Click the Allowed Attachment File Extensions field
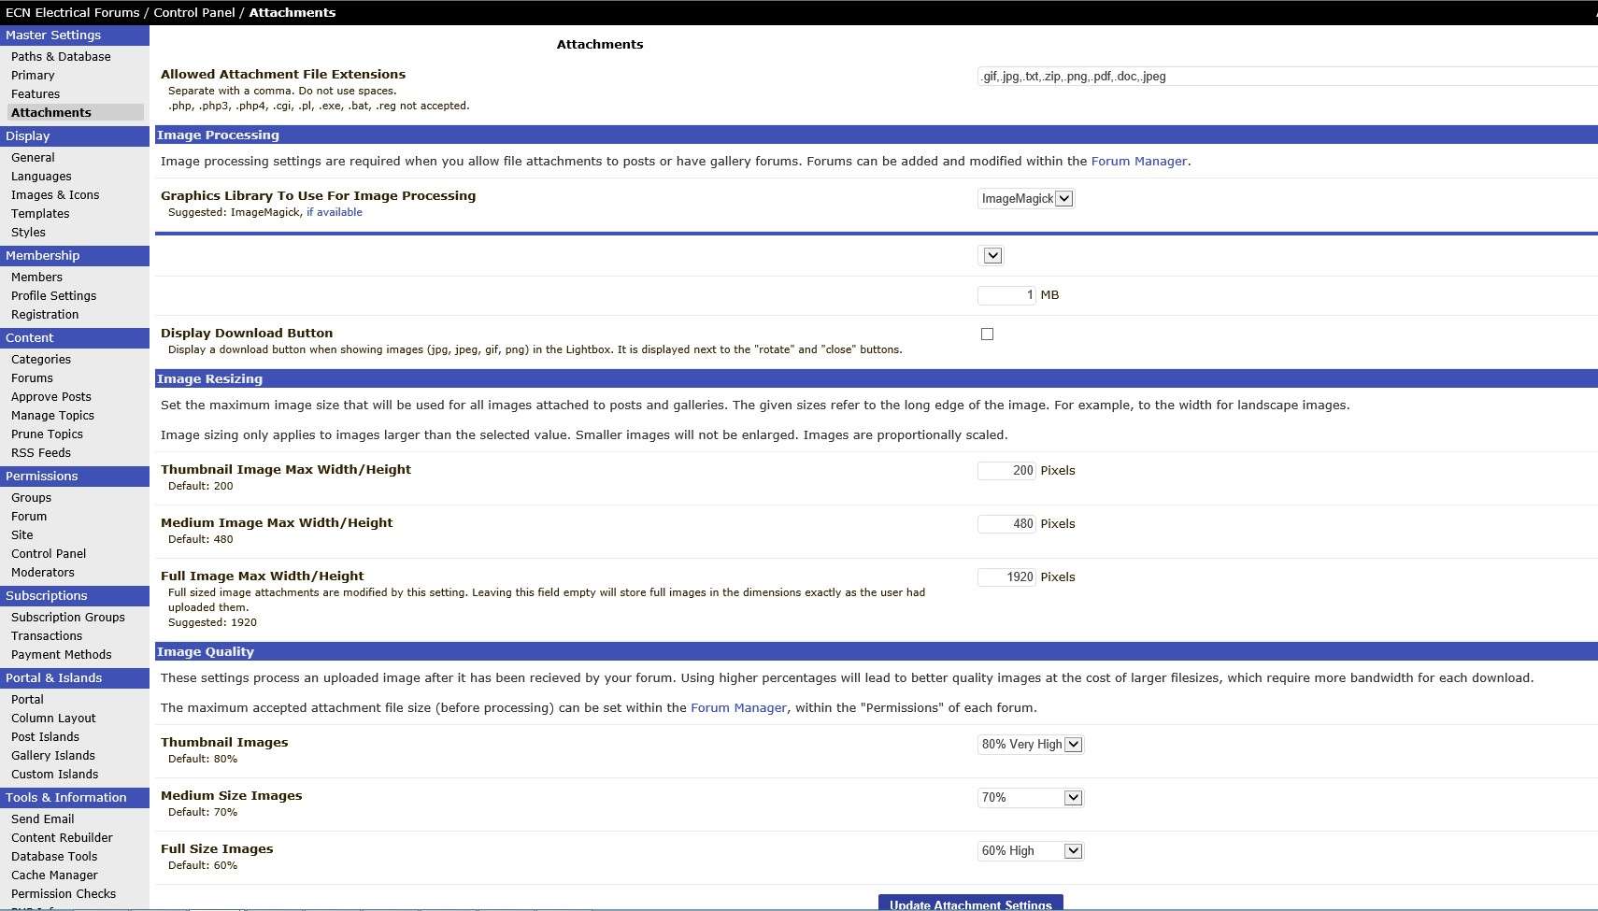Image resolution: width=1598 pixels, height=911 pixels. tap(1287, 76)
